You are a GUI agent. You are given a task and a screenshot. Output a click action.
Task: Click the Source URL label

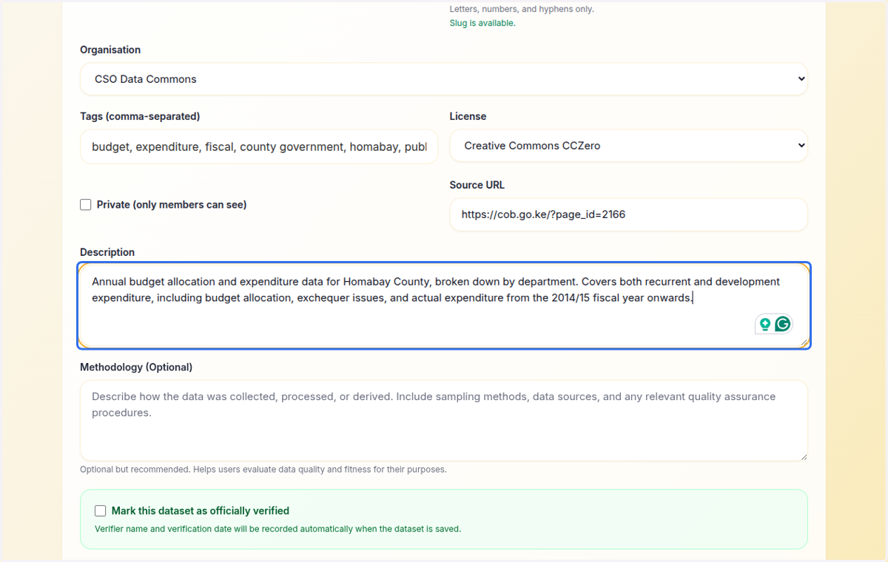pos(477,185)
